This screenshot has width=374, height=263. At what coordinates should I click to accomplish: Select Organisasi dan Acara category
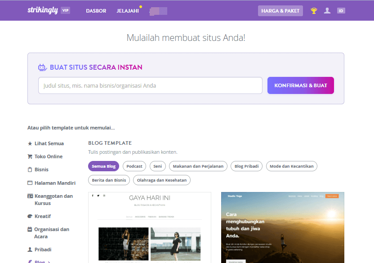pyautogui.click(x=52, y=233)
